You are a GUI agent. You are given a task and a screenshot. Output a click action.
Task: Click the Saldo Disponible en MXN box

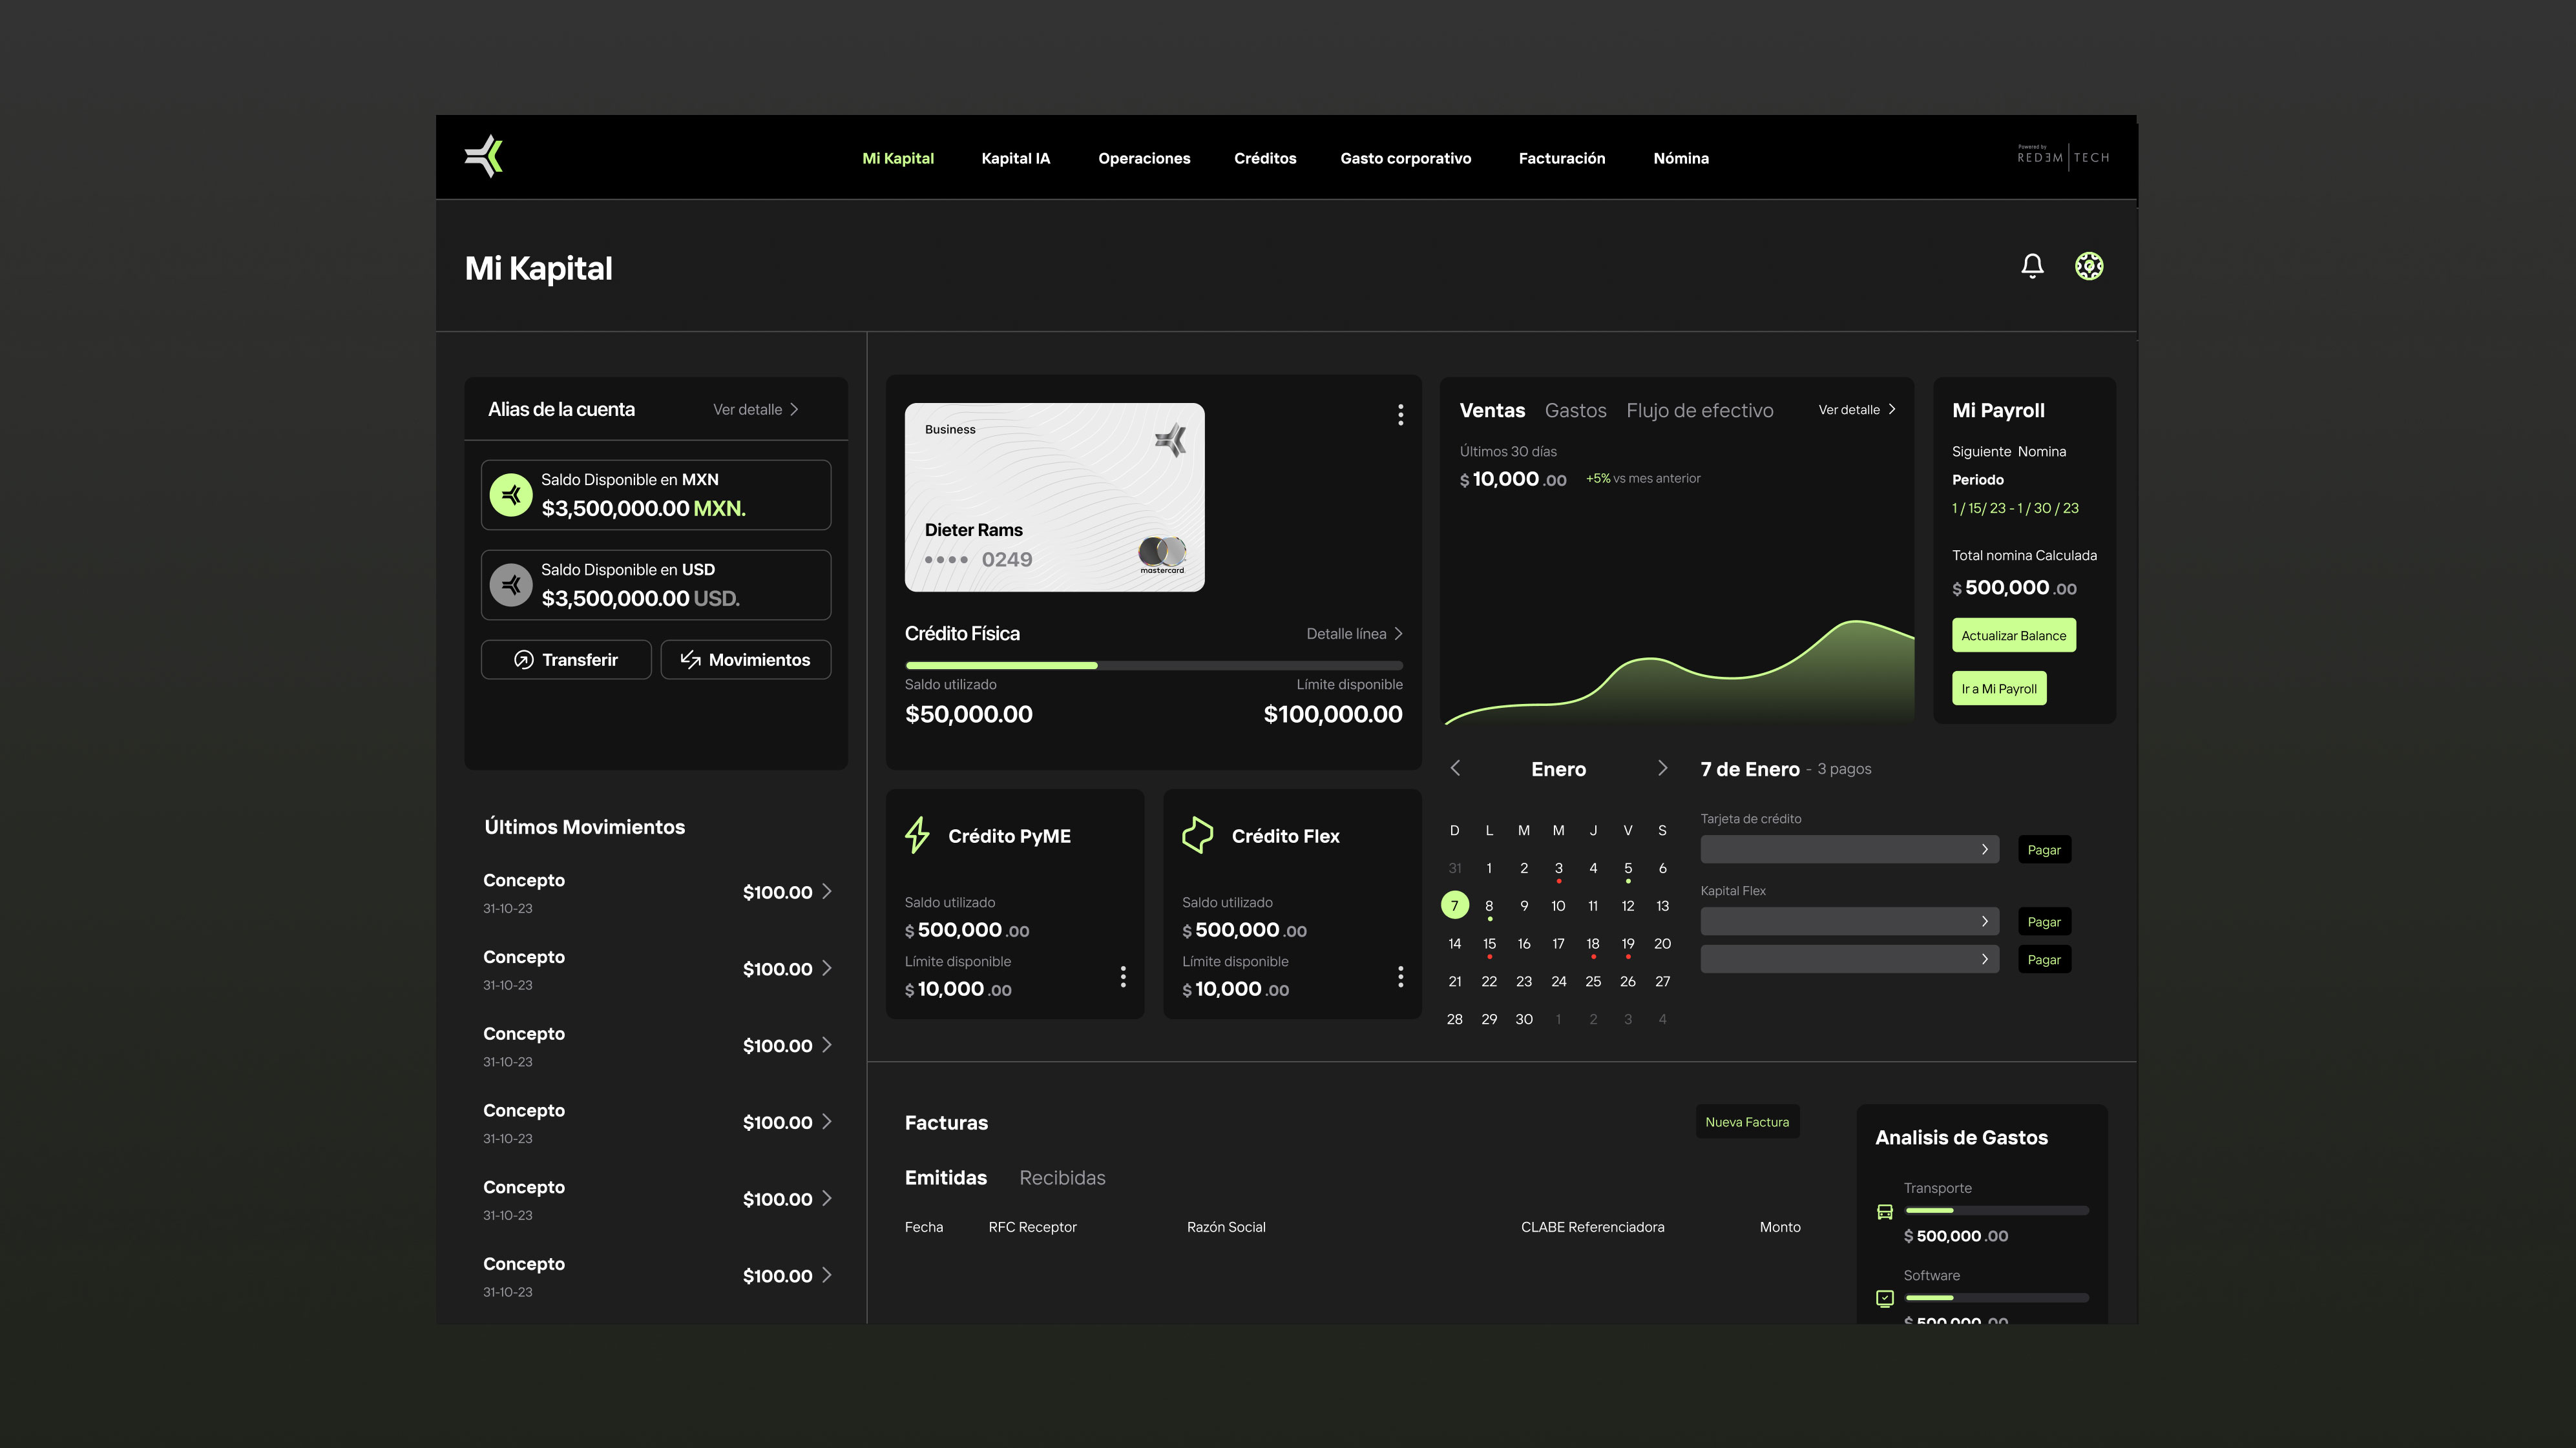pyautogui.click(x=656, y=495)
